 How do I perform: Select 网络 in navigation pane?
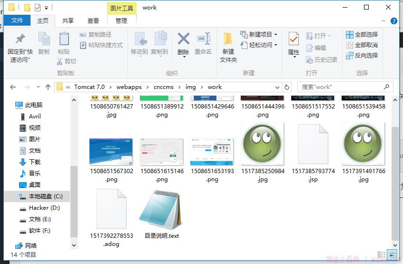(x=26, y=246)
